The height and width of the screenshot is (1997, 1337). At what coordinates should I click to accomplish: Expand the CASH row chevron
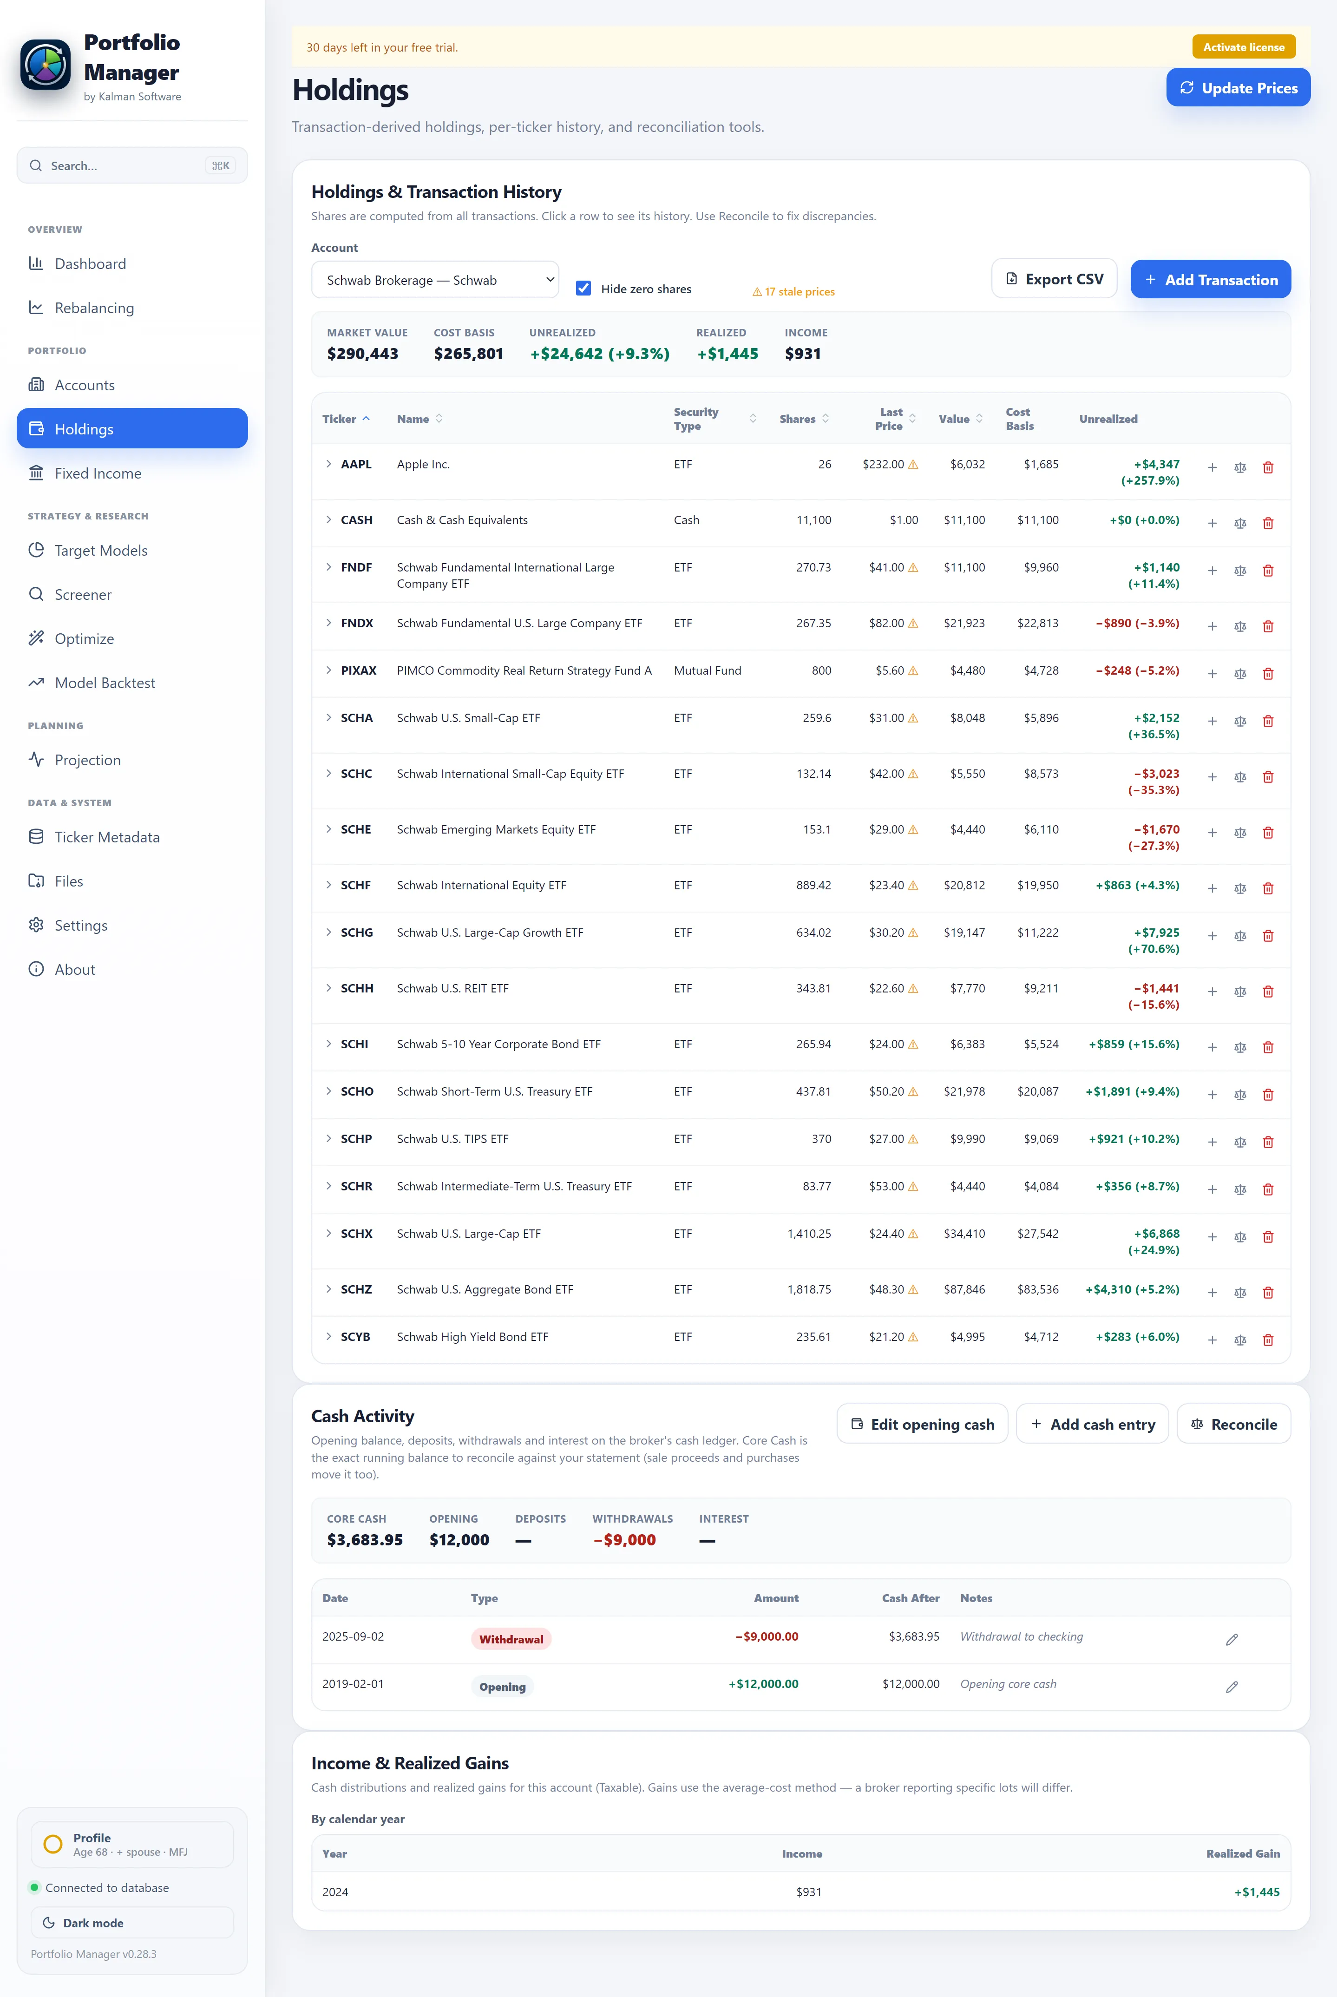point(328,519)
